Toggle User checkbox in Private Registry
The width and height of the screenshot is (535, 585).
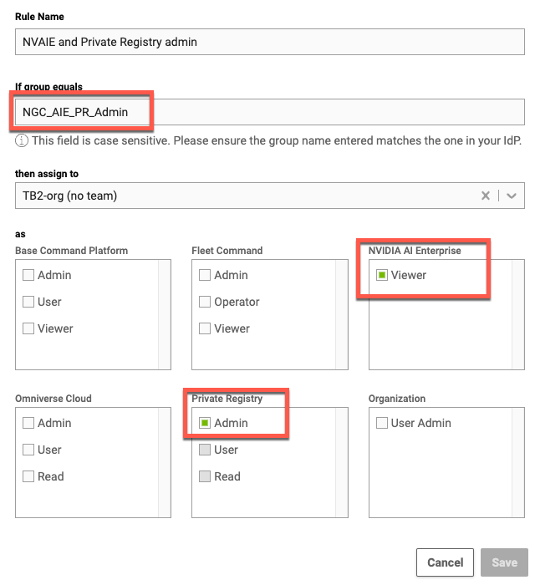(x=205, y=450)
